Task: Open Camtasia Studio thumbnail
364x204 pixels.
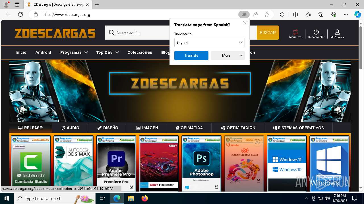Action: (x=31, y=163)
